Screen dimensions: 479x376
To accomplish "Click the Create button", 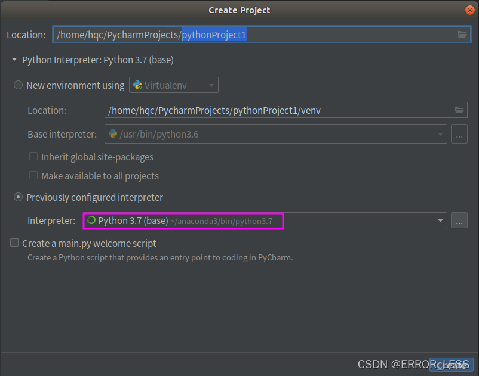I will (x=451, y=365).
